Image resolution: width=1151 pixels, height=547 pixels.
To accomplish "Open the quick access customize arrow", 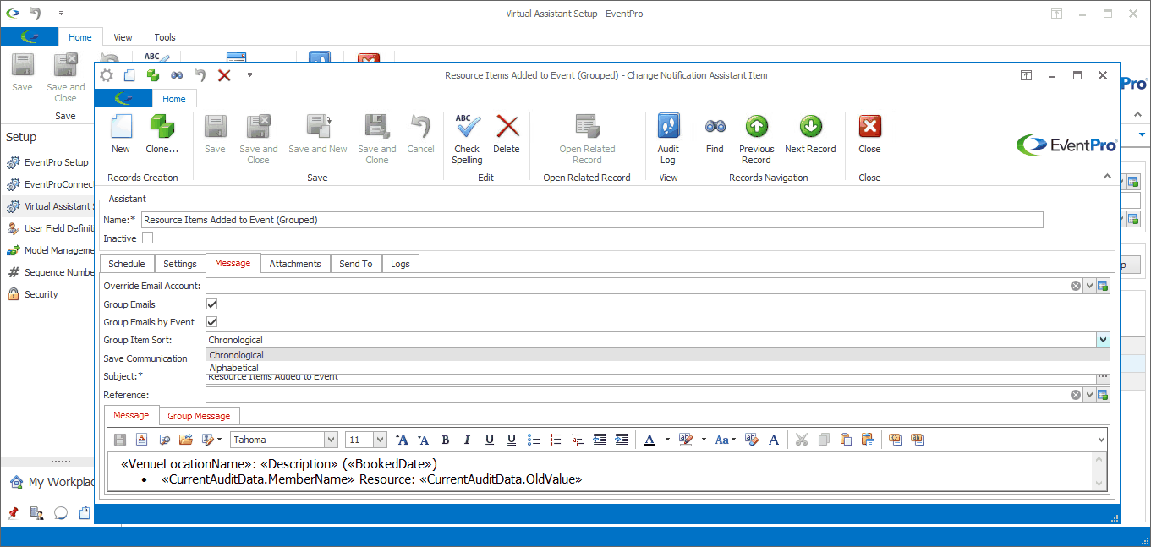I will (x=249, y=75).
